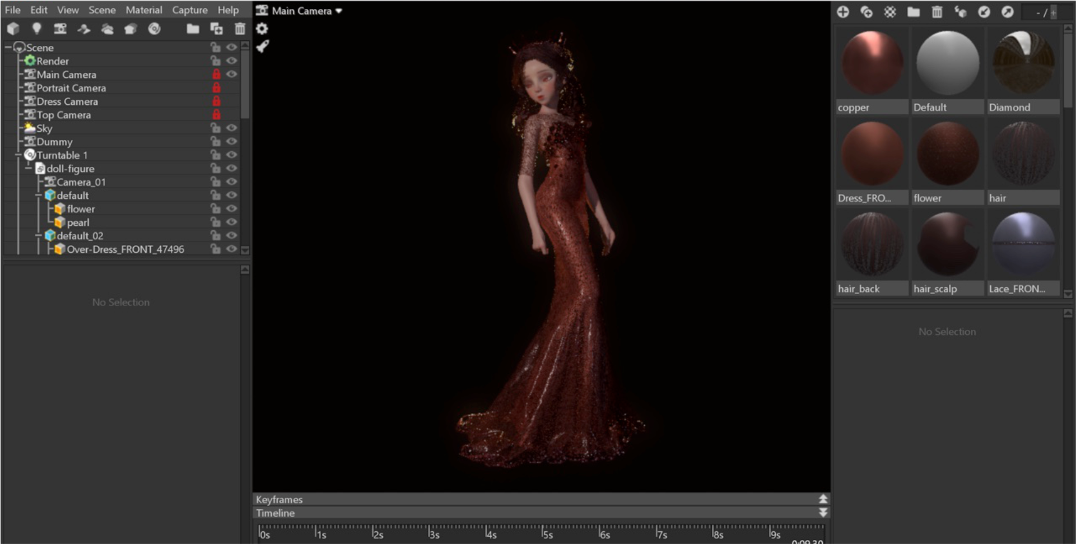1076x544 pixels.
Task: Toggle visibility of the Render object
Action: click(231, 61)
